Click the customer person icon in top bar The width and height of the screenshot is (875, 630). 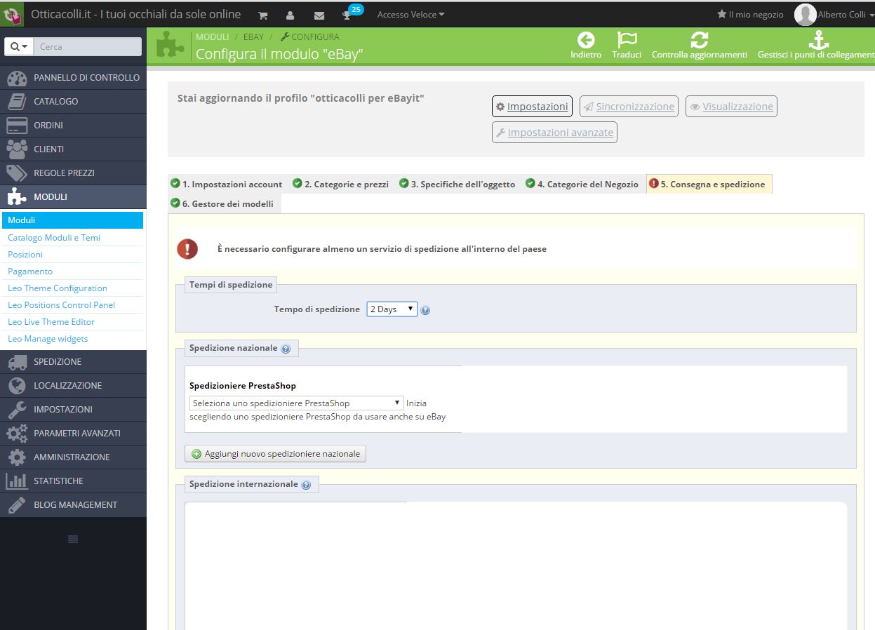pyautogui.click(x=290, y=15)
